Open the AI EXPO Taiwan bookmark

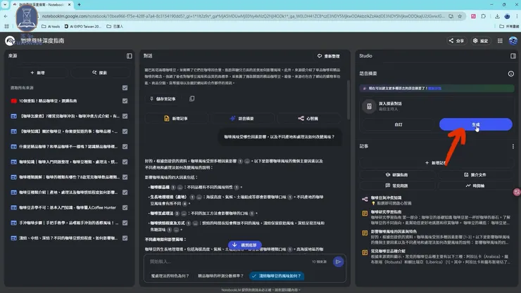click(83, 26)
